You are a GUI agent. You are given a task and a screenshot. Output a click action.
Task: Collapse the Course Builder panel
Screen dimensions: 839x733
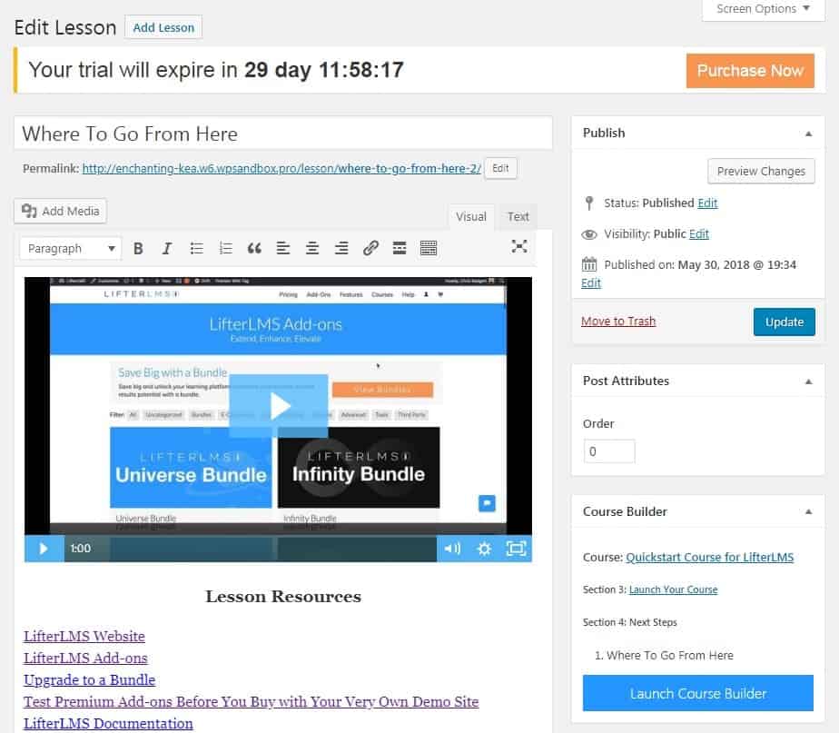tap(808, 512)
